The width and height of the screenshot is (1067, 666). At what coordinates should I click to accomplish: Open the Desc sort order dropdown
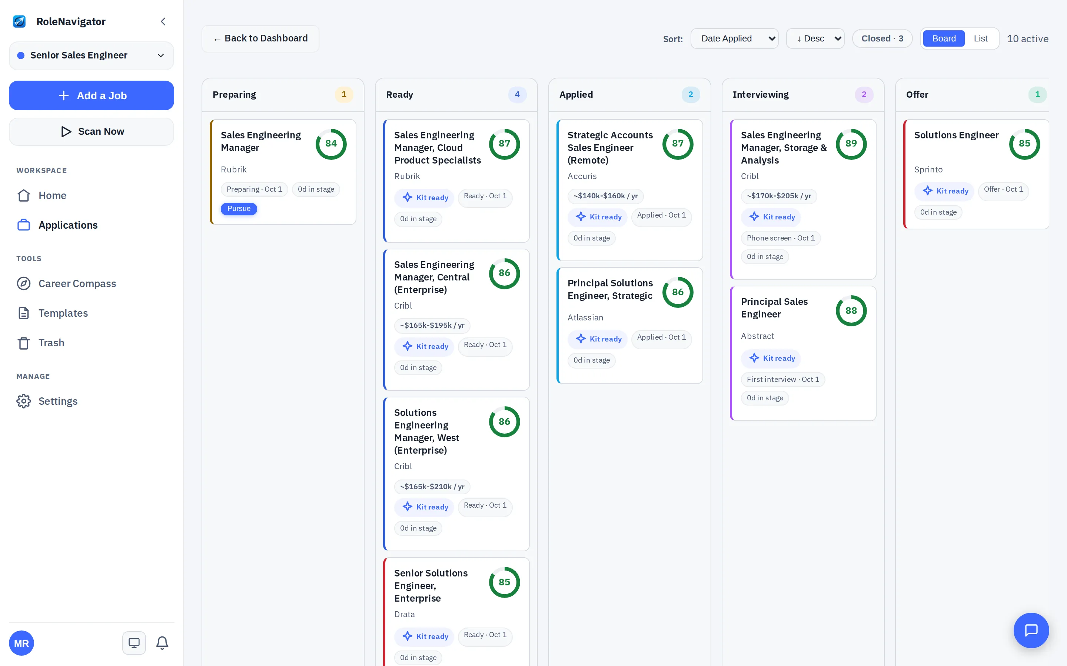click(815, 39)
